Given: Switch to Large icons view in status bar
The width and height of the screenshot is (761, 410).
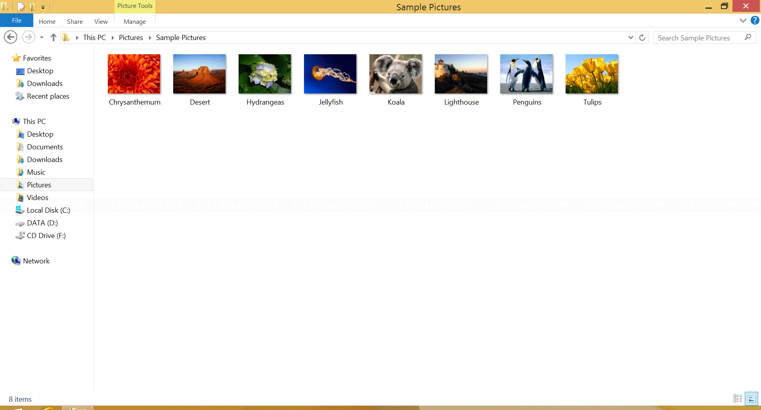Looking at the screenshot, I should (751, 399).
